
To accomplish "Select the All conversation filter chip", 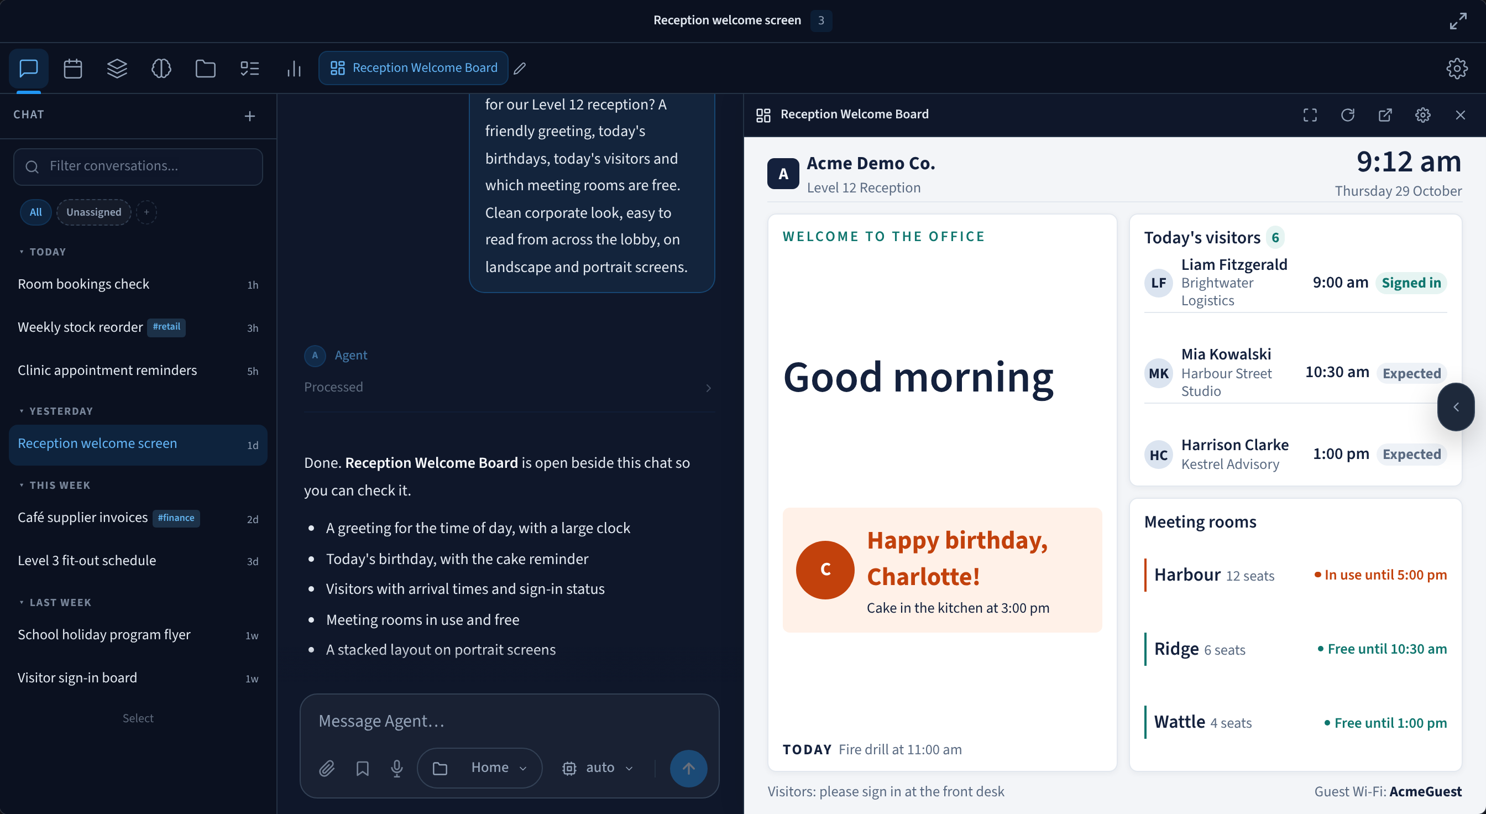I will 36,212.
